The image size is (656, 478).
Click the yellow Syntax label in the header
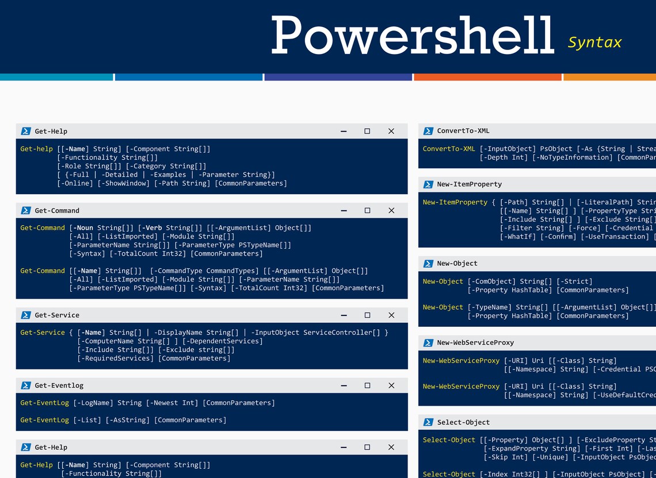point(594,42)
